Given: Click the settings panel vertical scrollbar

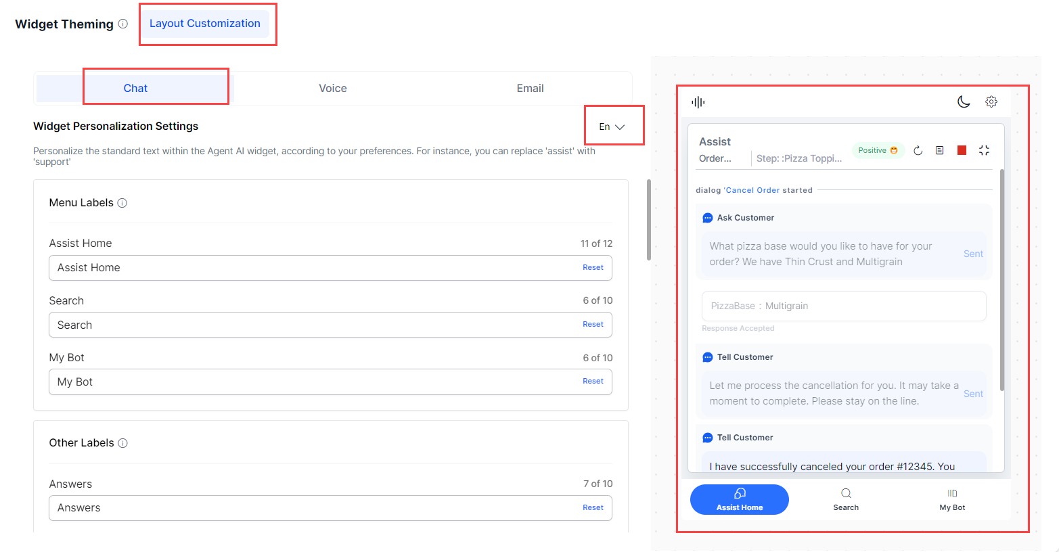Looking at the screenshot, I should tap(648, 220).
